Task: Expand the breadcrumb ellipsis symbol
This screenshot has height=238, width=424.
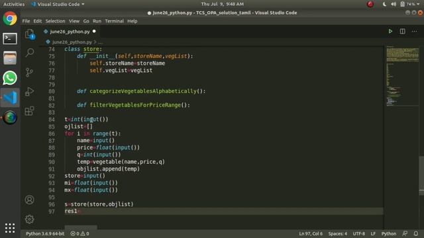Action: pyautogui.click(x=100, y=42)
